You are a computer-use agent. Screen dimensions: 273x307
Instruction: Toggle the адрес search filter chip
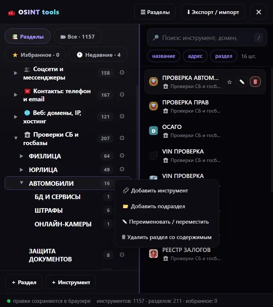pos(195,56)
